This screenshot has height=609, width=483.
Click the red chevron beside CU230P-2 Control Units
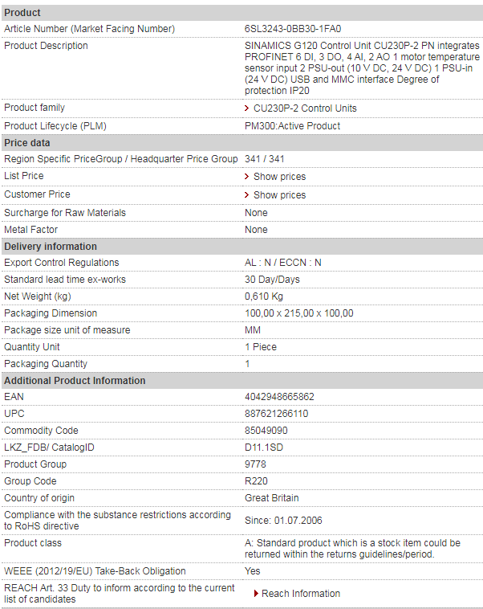coord(247,108)
